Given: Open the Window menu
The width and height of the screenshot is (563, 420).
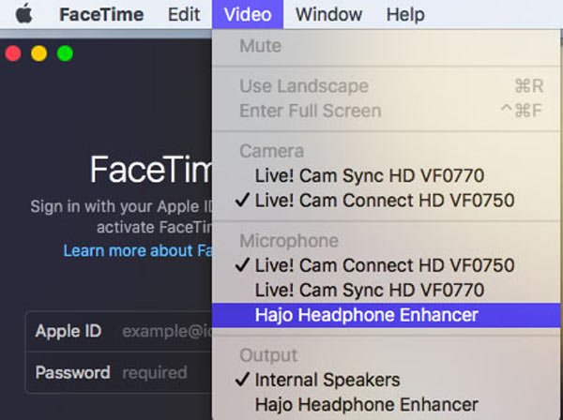Looking at the screenshot, I should point(328,15).
